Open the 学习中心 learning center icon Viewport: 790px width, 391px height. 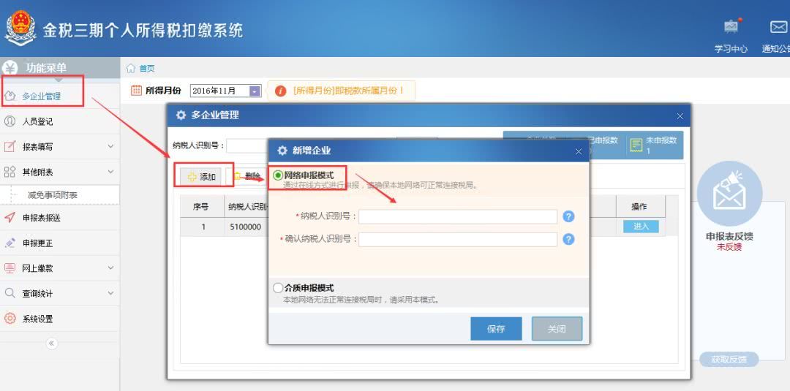tap(731, 27)
